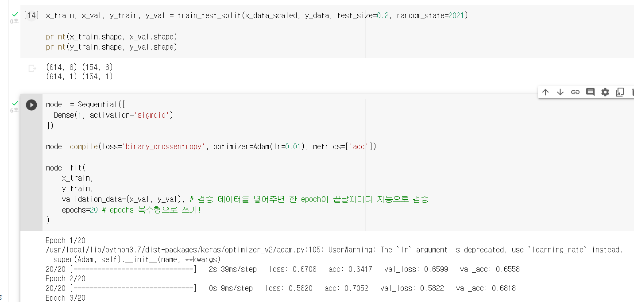Click the Dense(1, activation='sigmoid') line
The width and height of the screenshot is (634, 302).
pyautogui.click(x=113, y=115)
